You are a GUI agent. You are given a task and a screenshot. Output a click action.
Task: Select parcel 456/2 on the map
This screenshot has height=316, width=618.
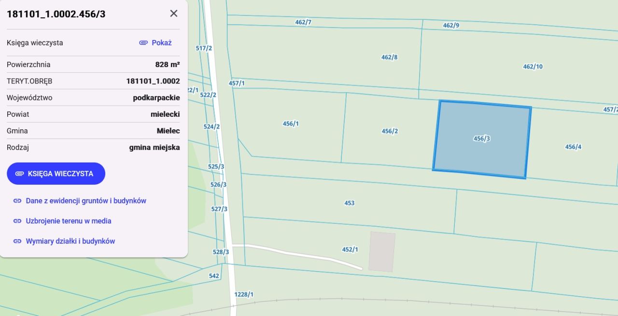tap(390, 131)
